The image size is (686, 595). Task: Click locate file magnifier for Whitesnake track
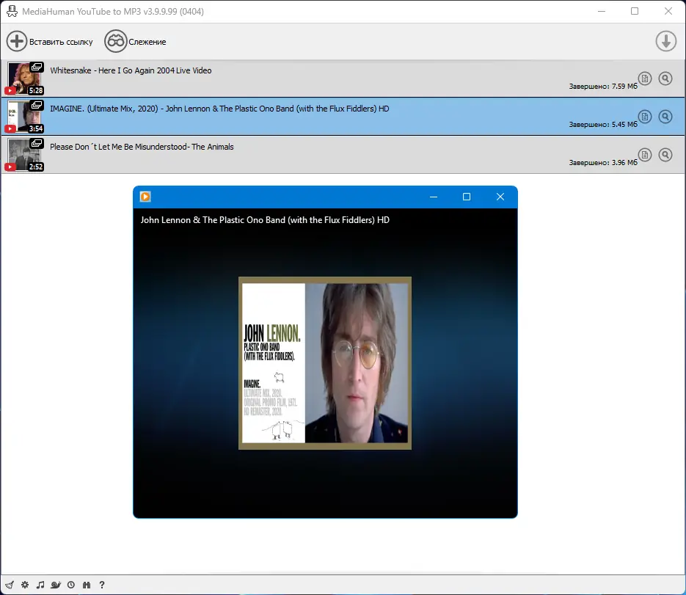[665, 79]
